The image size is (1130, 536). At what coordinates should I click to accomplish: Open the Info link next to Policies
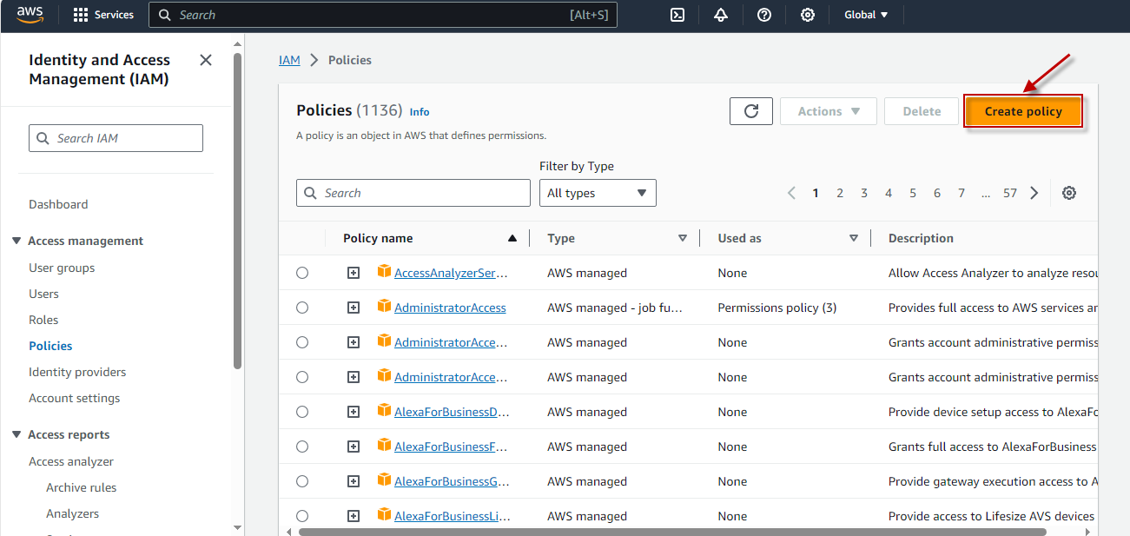(420, 112)
